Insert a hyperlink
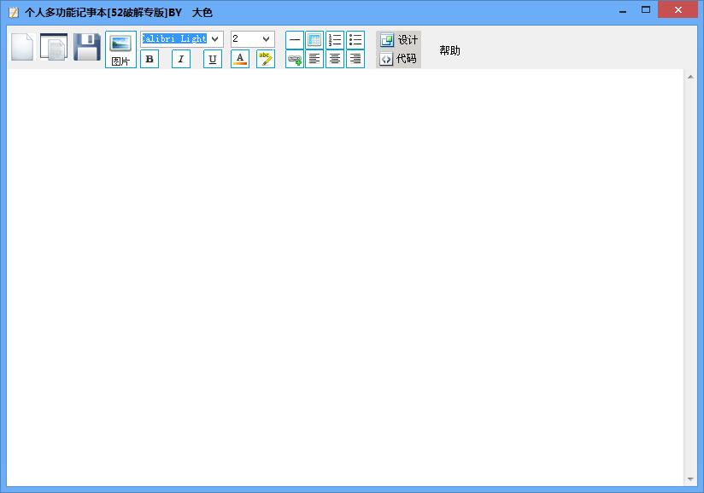 (295, 59)
